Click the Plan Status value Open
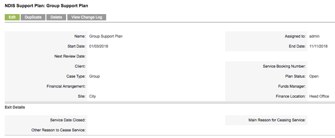Image resolution: width=335 pixels, height=138 pixels. (x=314, y=76)
